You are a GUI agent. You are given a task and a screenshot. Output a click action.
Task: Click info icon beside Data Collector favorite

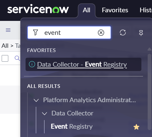click(32, 64)
